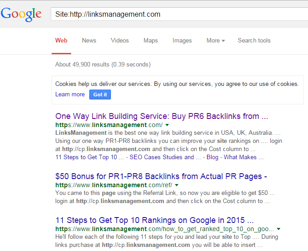Click the 'You came to this page' snippet
The width and height of the screenshot is (308, 251).
tap(165, 197)
